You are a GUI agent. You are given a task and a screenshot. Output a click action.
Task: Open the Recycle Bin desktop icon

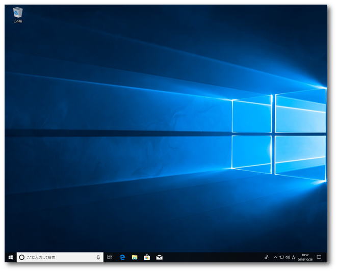coord(18,15)
